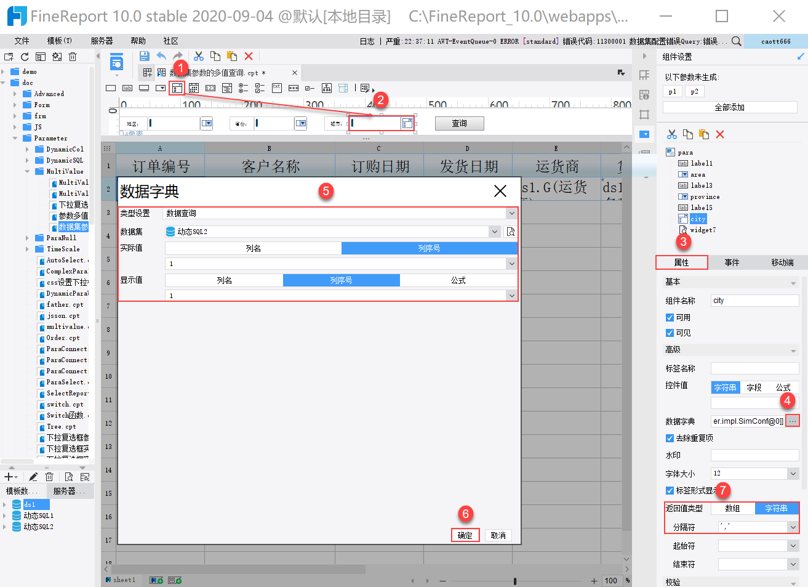Cancel the data dictionary dialog with 取消
The height and width of the screenshot is (587, 808).
click(x=498, y=535)
